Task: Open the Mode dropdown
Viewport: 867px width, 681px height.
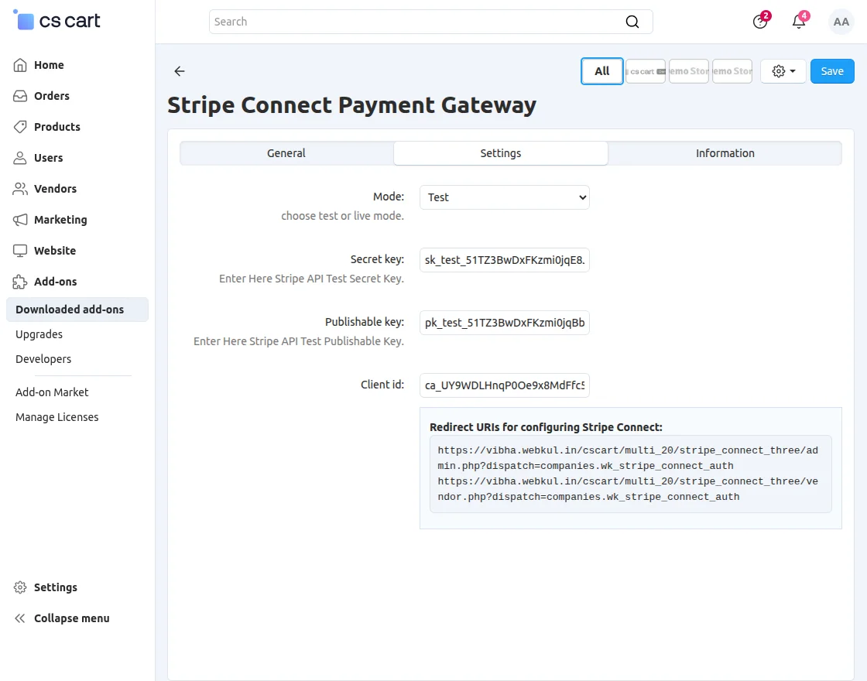Action: (x=504, y=197)
